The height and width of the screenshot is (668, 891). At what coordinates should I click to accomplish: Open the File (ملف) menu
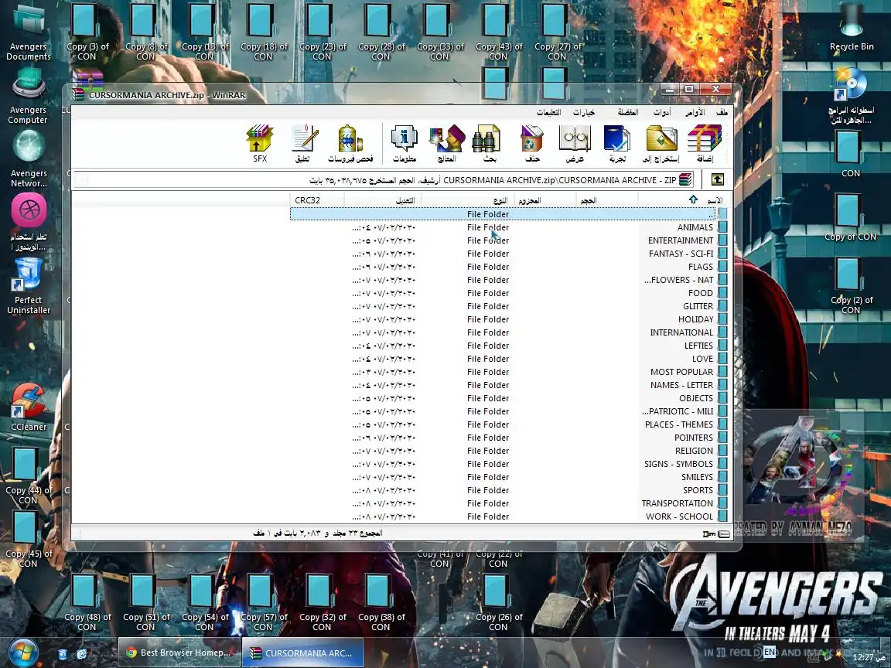(x=722, y=112)
